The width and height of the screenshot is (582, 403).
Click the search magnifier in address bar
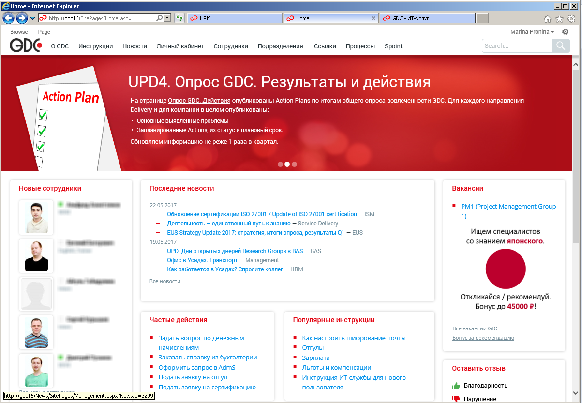pyautogui.click(x=160, y=18)
